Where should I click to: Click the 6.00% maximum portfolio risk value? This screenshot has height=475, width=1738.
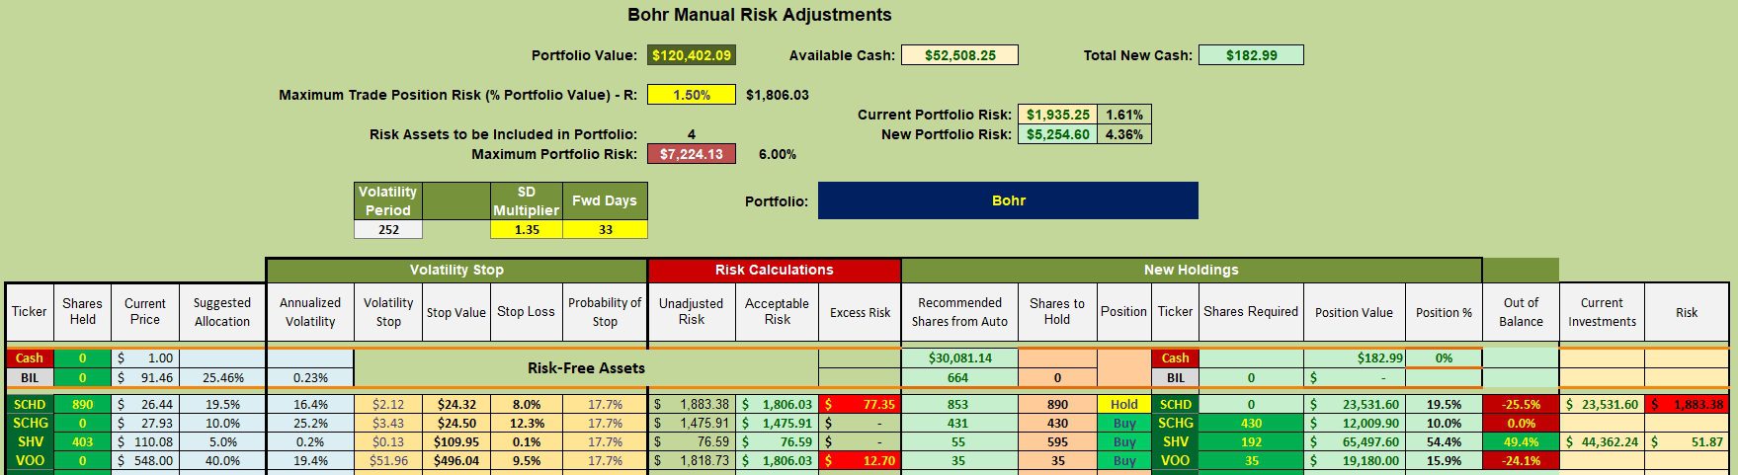point(778,154)
